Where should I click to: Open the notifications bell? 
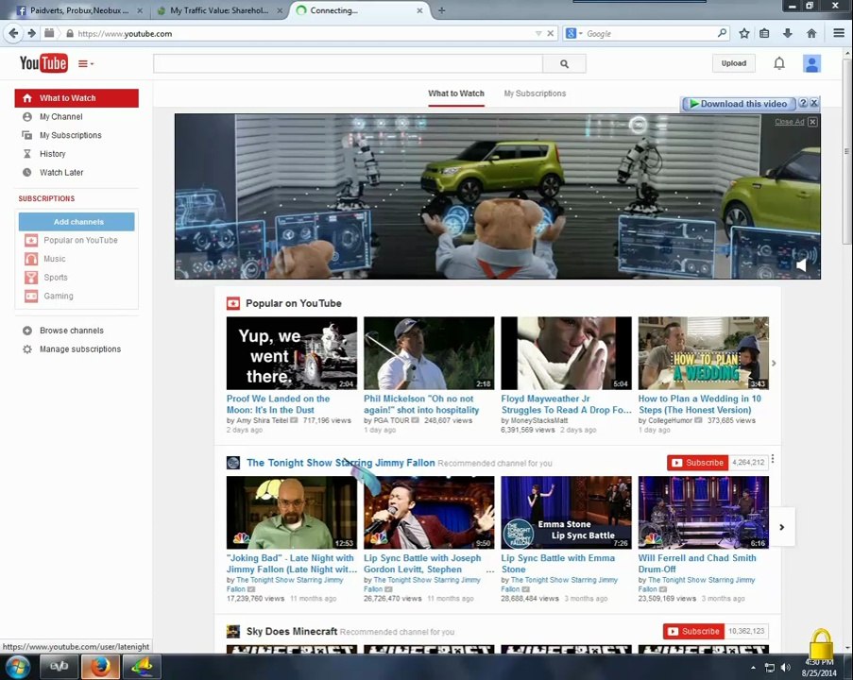779,63
